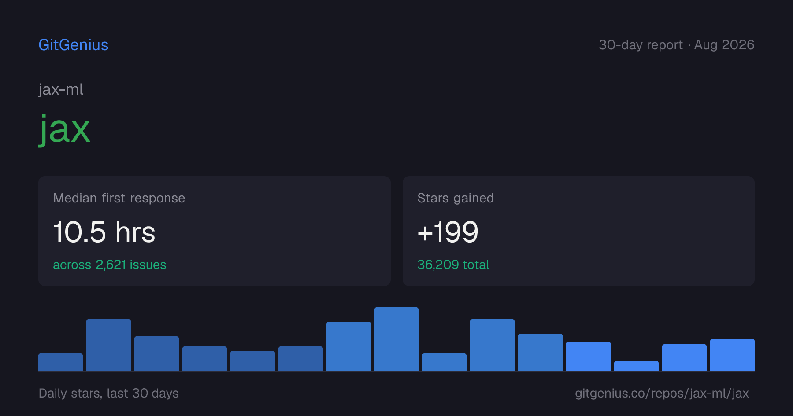Select the jax-ml organization name
The image size is (793, 416).
coord(61,89)
